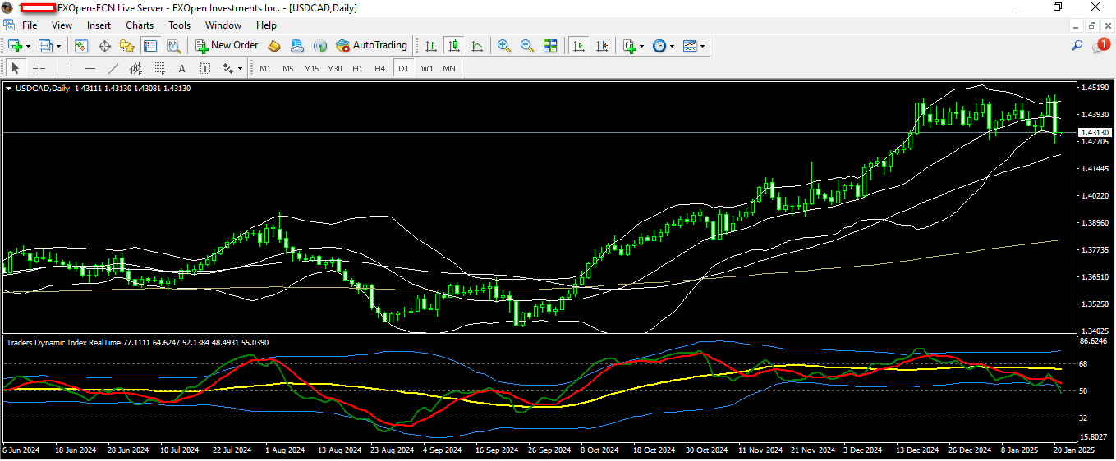Click the Traders Dynamic Index RealTime label
This screenshot has width=1116, height=461.
[62, 342]
